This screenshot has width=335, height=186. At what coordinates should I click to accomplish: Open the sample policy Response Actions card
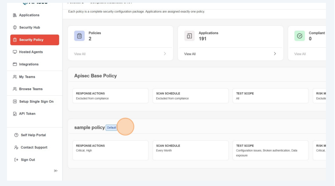pyautogui.click(x=110, y=150)
